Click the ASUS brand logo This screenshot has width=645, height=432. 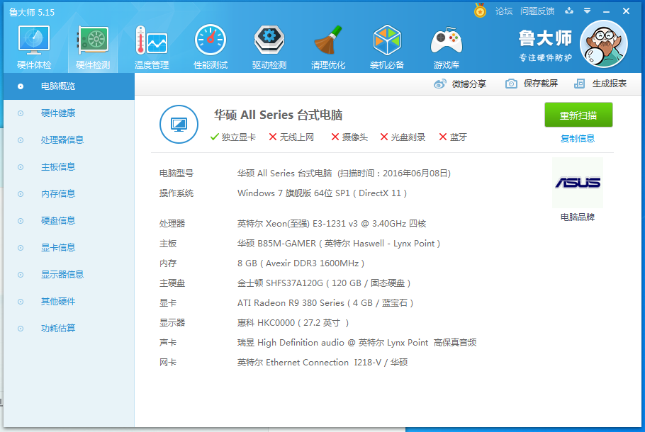pos(578,183)
